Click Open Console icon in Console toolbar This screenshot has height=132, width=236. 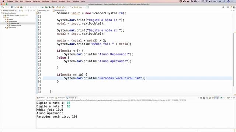tap(228, 98)
